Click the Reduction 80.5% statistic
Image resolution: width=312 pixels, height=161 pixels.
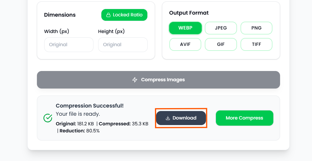click(79, 131)
